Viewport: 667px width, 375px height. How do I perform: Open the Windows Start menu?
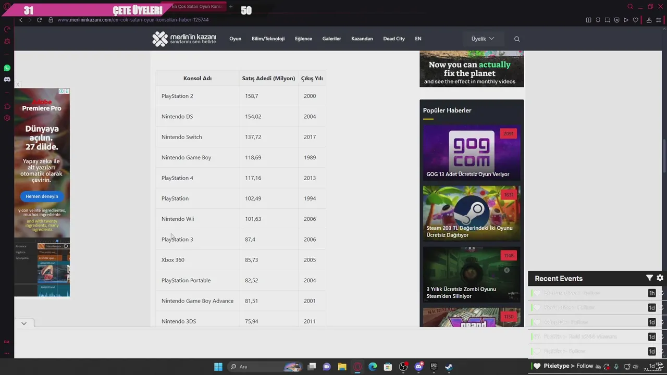(218, 367)
